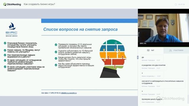Click the webinar title 'Как создавать бизнес-игры?'
This screenshot has height=106, width=189.
39,4
